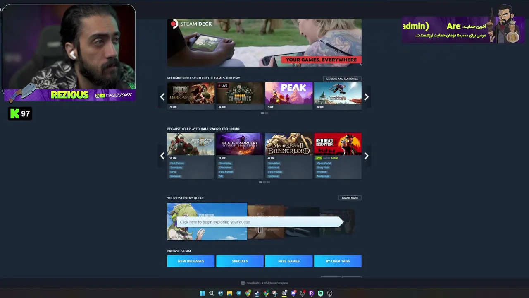
Task: Select Swordplay tag under Kingdom Come
Action: click(x=176, y=168)
